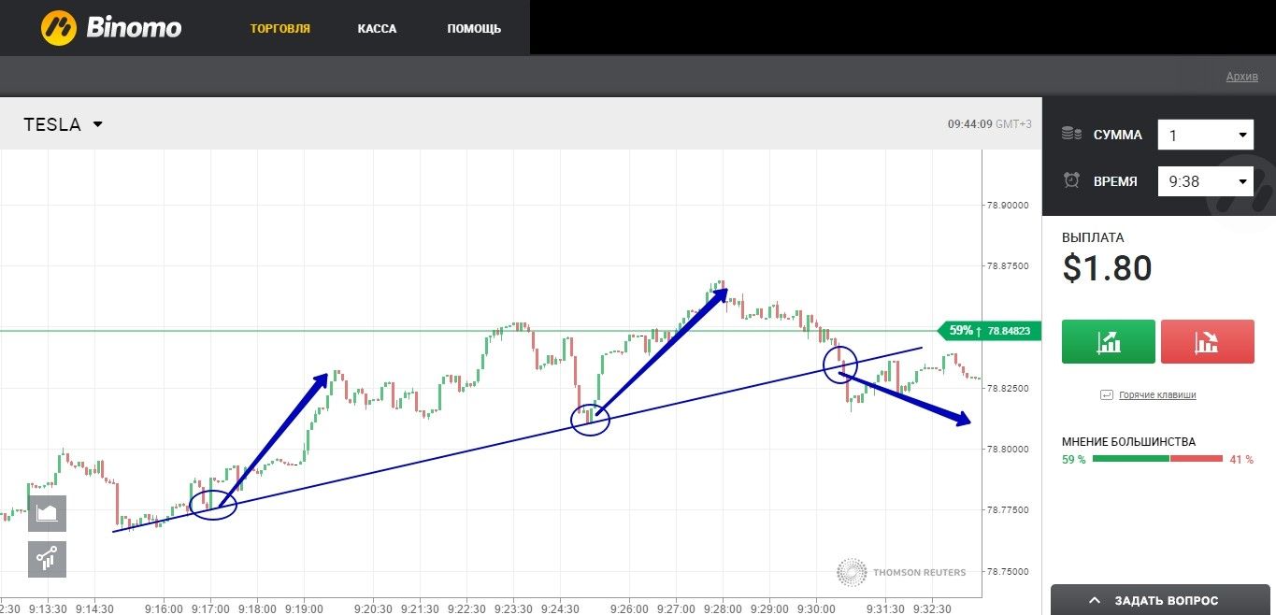Click the 78.90000 price axis label

tap(1008, 205)
